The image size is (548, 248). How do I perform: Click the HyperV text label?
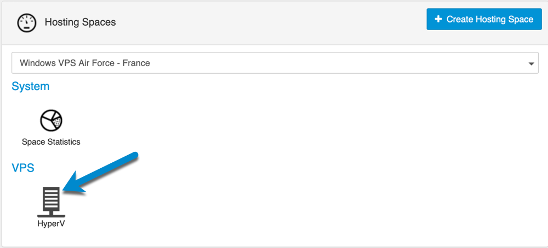pos(51,223)
